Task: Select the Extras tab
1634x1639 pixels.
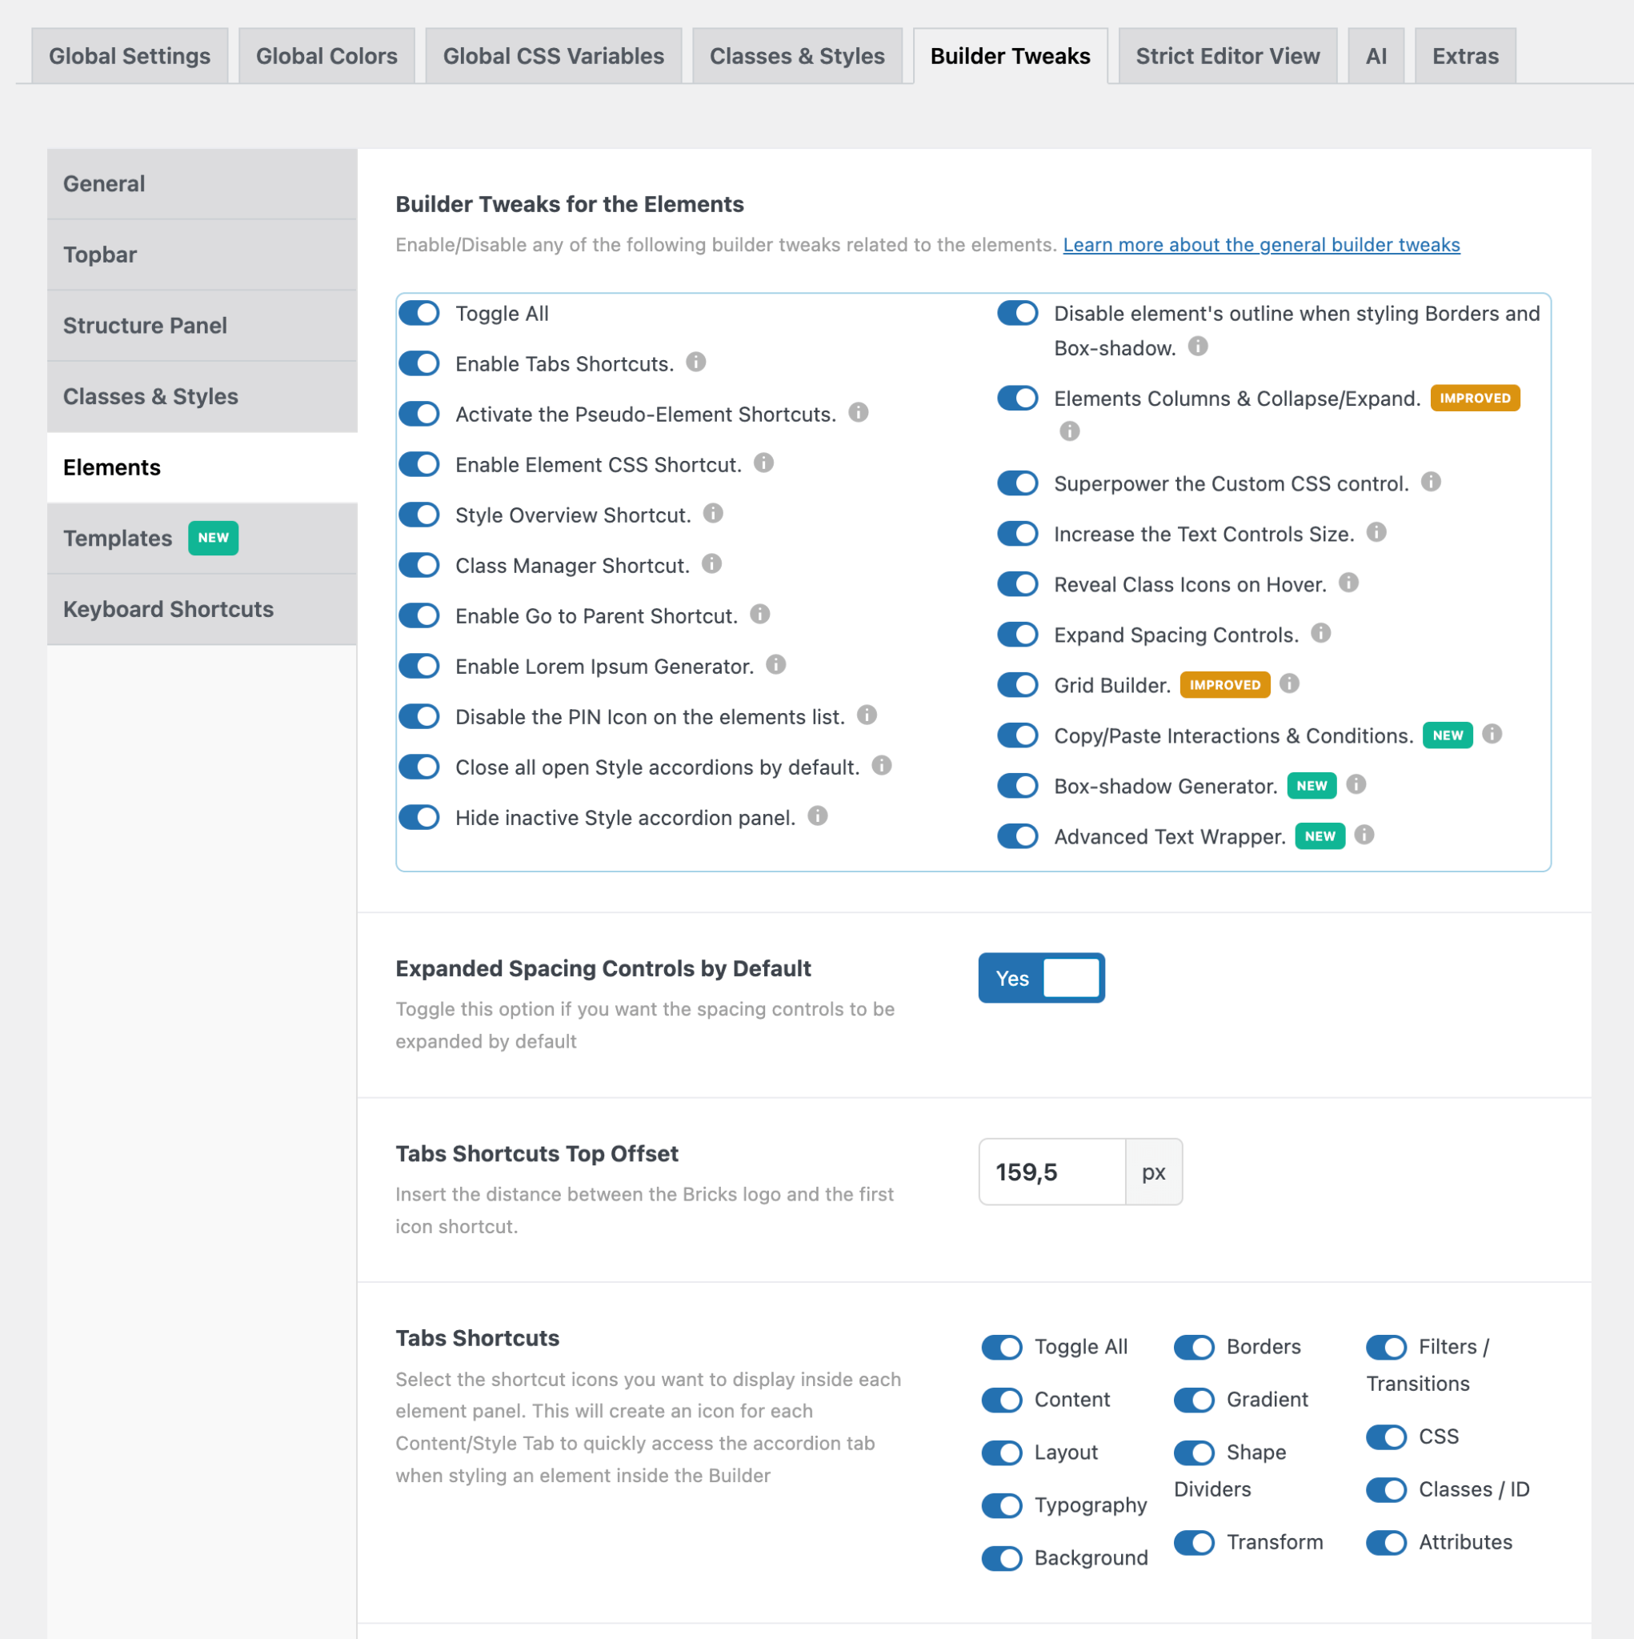Action: (1465, 56)
